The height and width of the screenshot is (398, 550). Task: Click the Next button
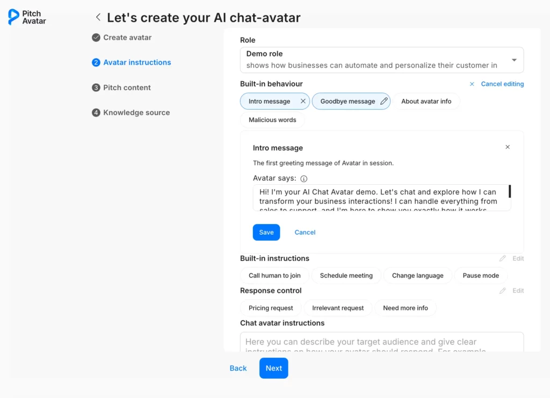[x=273, y=368]
